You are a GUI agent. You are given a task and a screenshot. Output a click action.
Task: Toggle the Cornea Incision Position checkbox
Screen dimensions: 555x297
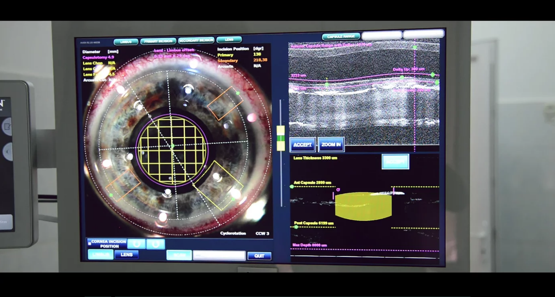[x=90, y=243]
